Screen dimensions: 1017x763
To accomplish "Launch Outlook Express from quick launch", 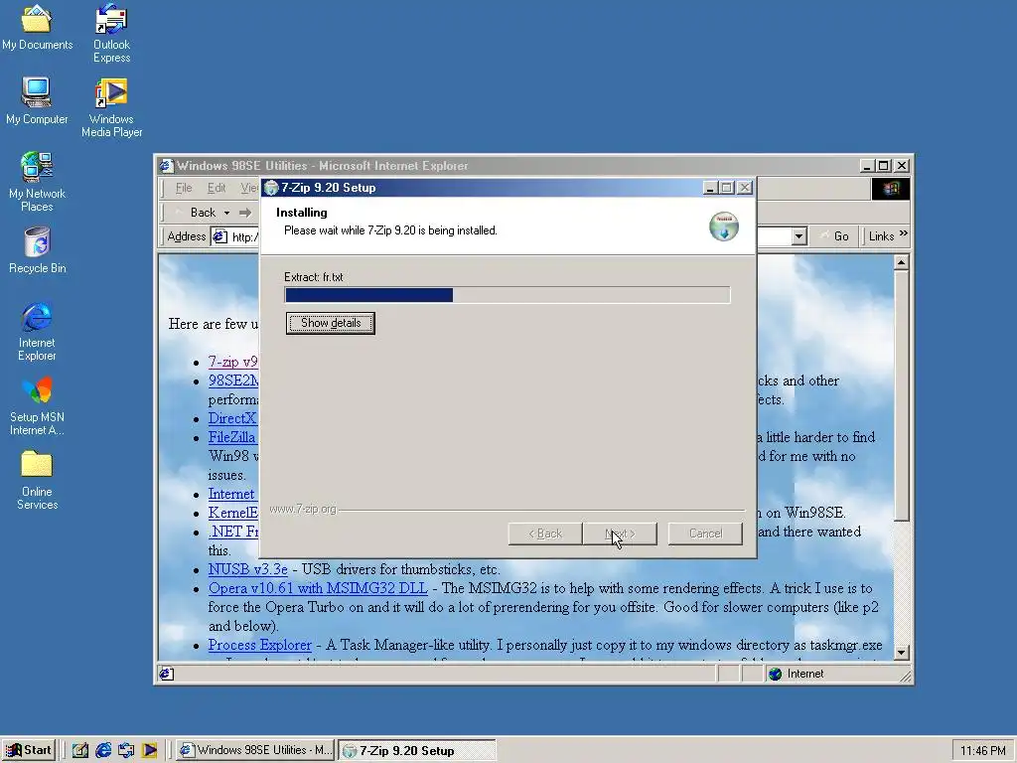I will click(126, 750).
